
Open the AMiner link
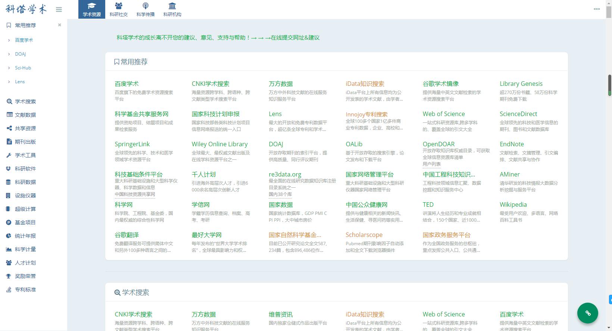point(509,175)
